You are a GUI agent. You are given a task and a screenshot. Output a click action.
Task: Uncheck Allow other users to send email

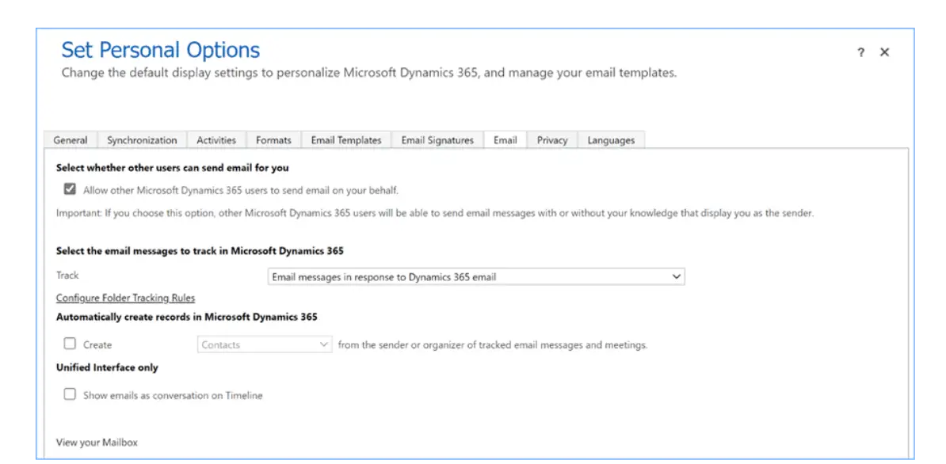70,190
